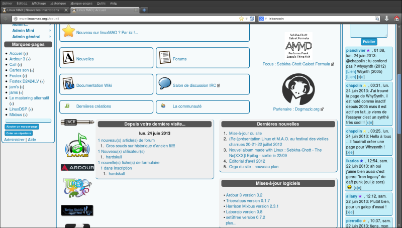Click the colorful chameleon swirl logo

tap(77, 188)
